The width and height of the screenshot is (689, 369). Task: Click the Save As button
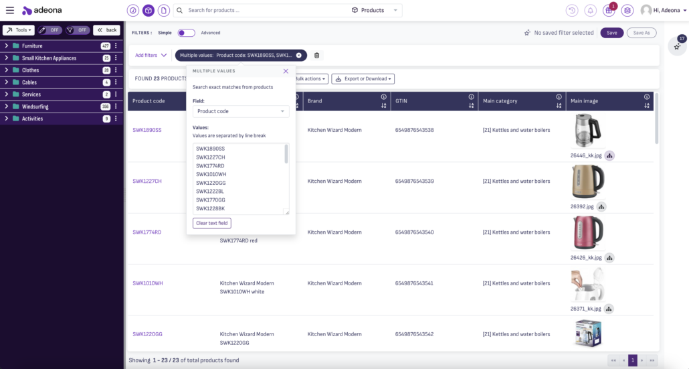coord(642,33)
